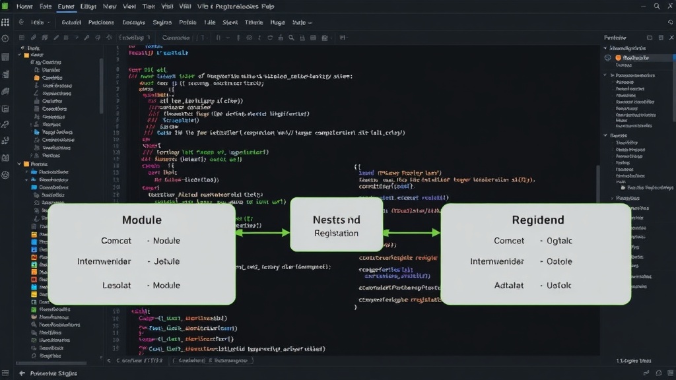Click the left chevron beside bottom tabs

[109, 361]
